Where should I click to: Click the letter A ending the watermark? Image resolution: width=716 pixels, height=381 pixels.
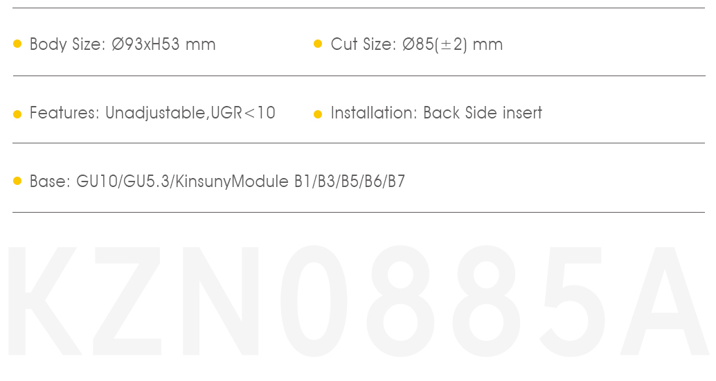click(x=664, y=301)
